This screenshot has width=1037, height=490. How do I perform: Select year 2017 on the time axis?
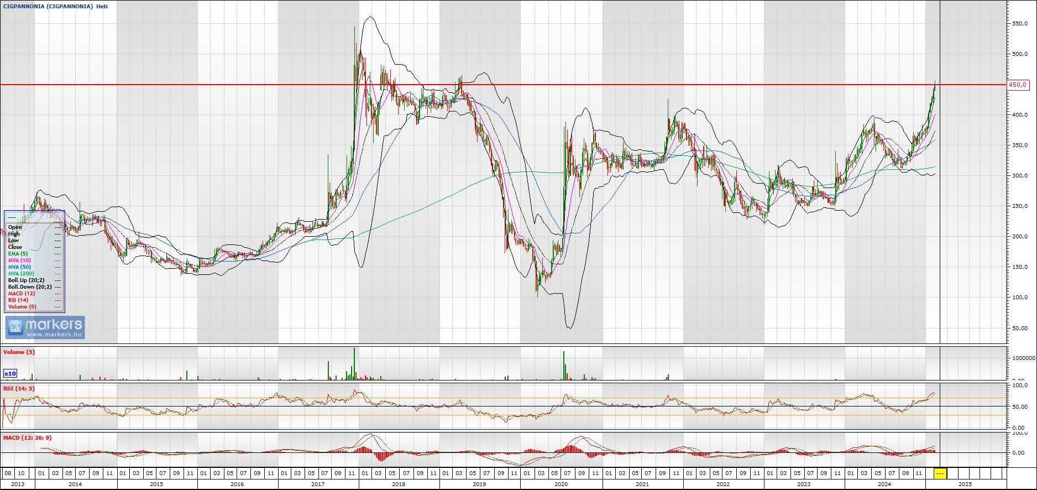[x=318, y=484]
